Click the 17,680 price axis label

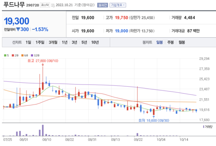tap(204, 120)
